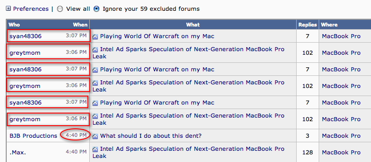Click the icon before second Intel Ad Sparks row
The height and width of the screenshot is (162, 371).
95,83
